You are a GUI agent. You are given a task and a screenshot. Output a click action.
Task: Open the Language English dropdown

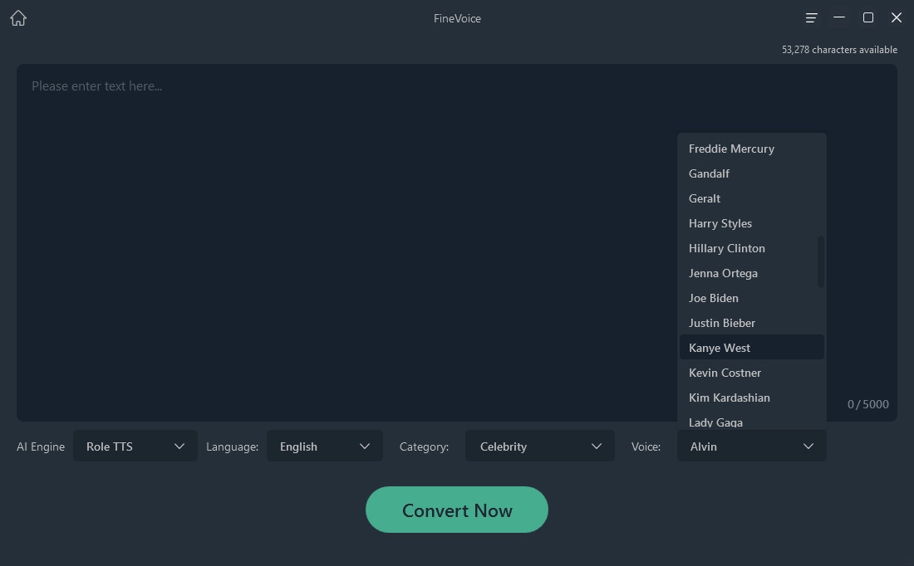(325, 446)
